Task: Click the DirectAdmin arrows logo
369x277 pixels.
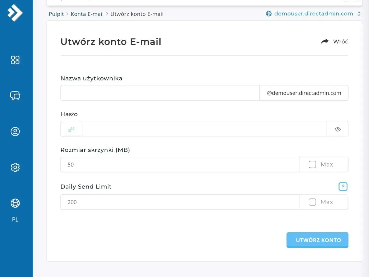Action: pos(15,13)
